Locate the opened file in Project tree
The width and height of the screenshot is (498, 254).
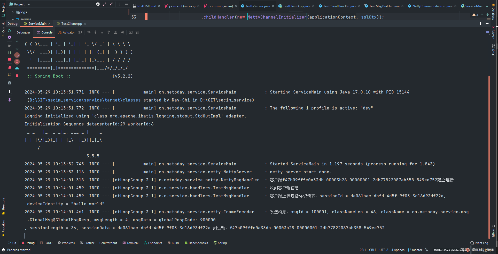tap(98, 4)
